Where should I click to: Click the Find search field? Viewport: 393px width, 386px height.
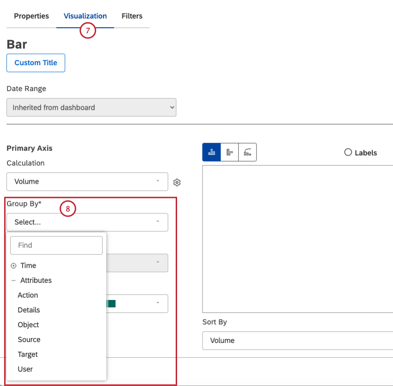pos(56,245)
